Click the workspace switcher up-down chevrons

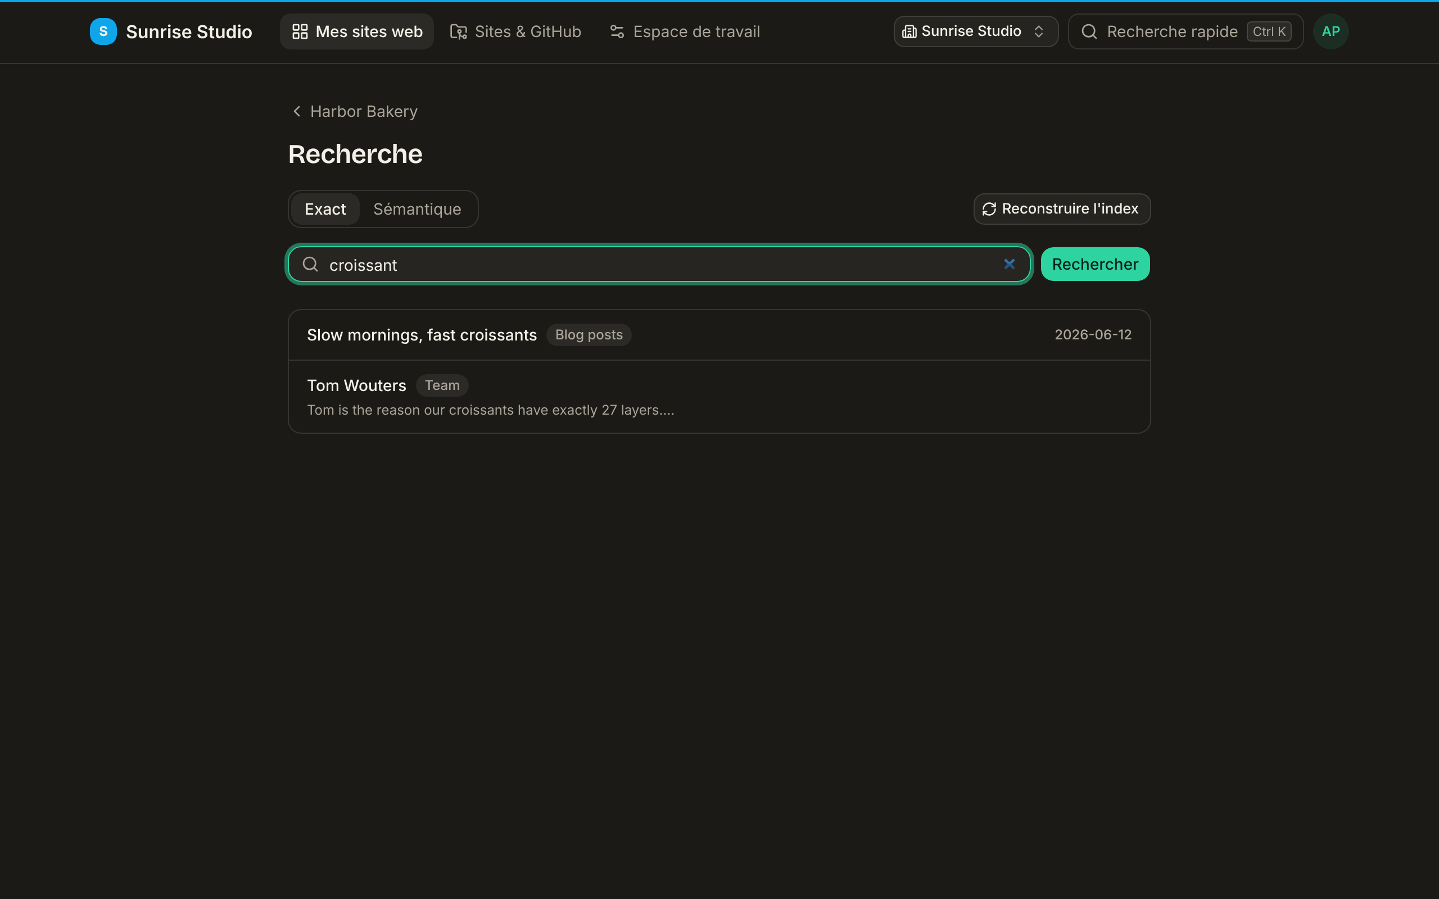coord(1038,31)
